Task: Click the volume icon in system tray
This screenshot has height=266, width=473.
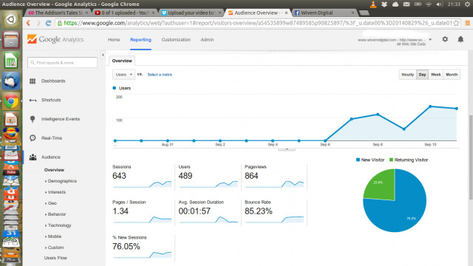Action: coord(440,4)
